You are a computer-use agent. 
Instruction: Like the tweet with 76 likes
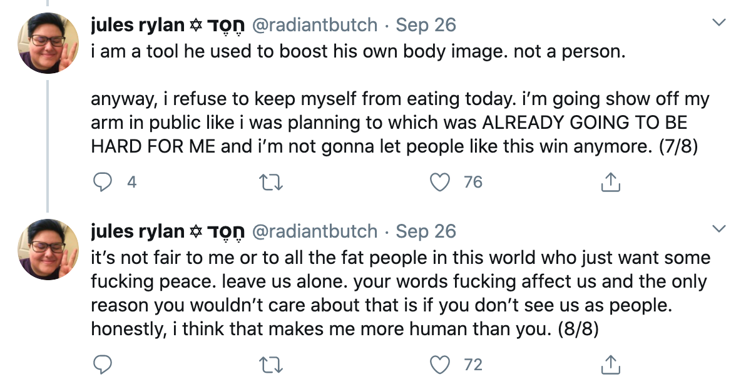pos(439,182)
